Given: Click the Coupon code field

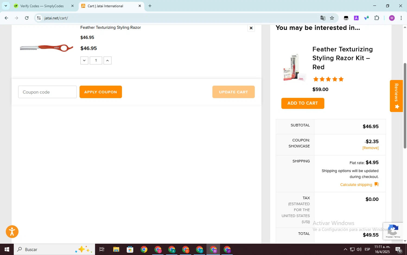Looking at the screenshot, I should (x=47, y=92).
